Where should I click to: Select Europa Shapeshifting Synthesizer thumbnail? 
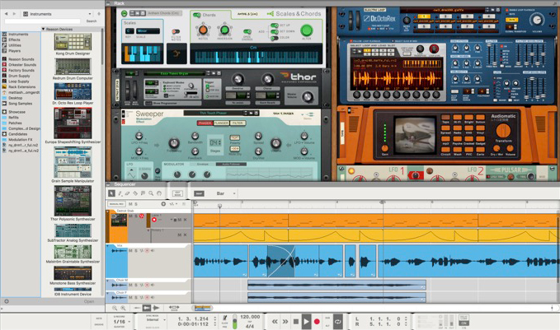(73, 123)
